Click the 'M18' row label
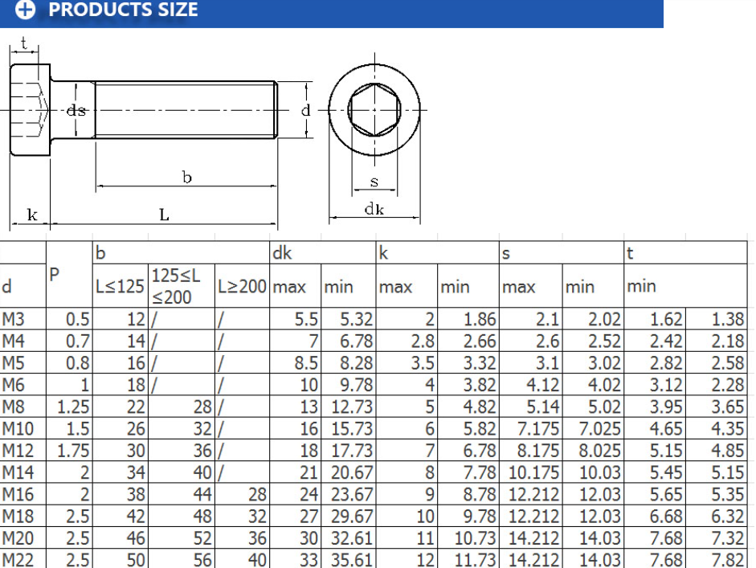The width and height of the screenshot is (756, 568). [18, 516]
